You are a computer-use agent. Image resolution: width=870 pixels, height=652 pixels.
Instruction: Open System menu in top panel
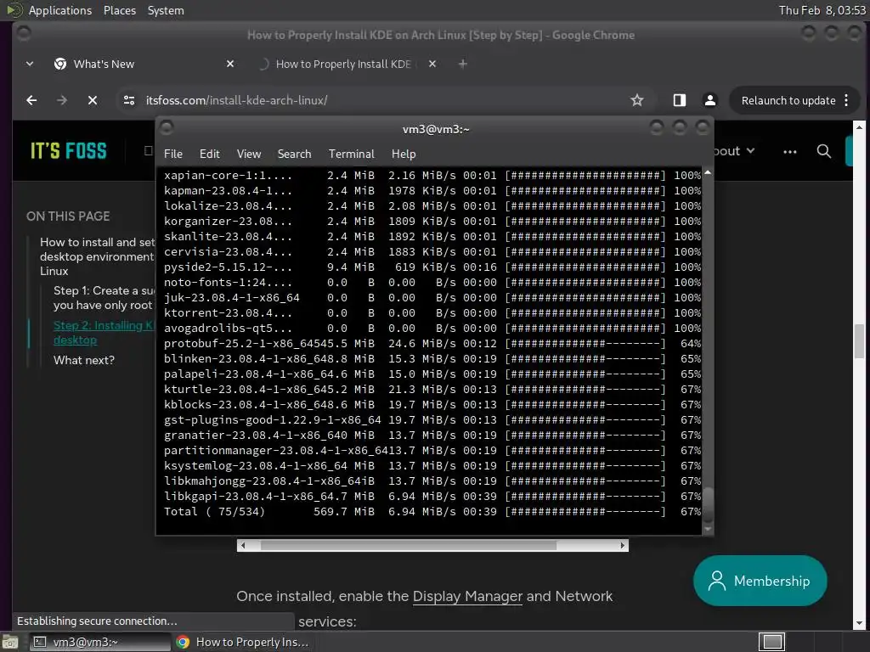pyautogui.click(x=166, y=10)
